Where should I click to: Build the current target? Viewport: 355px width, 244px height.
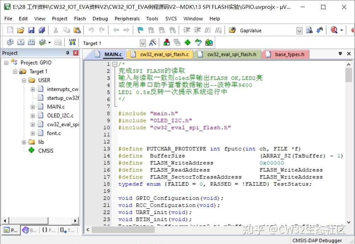(21, 42)
